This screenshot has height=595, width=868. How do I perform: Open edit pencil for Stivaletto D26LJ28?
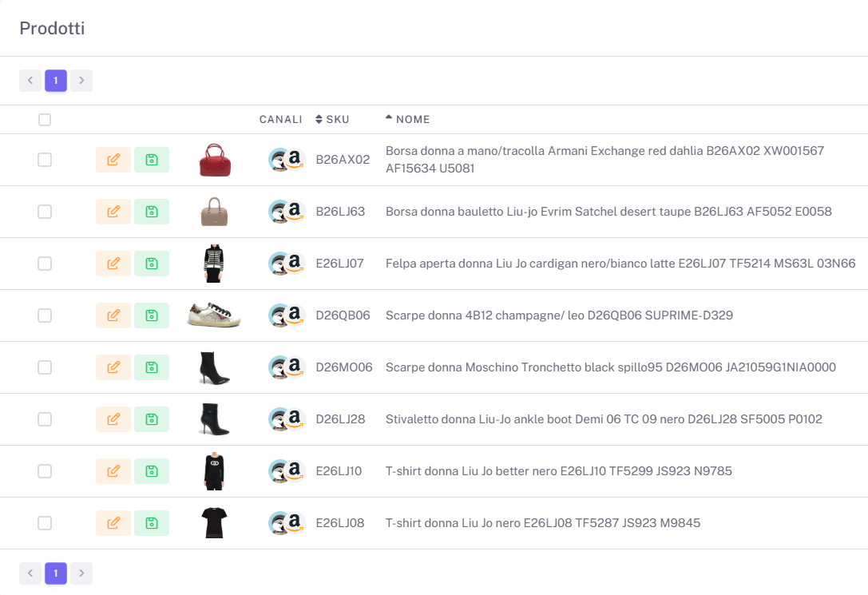click(x=113, y=419)
